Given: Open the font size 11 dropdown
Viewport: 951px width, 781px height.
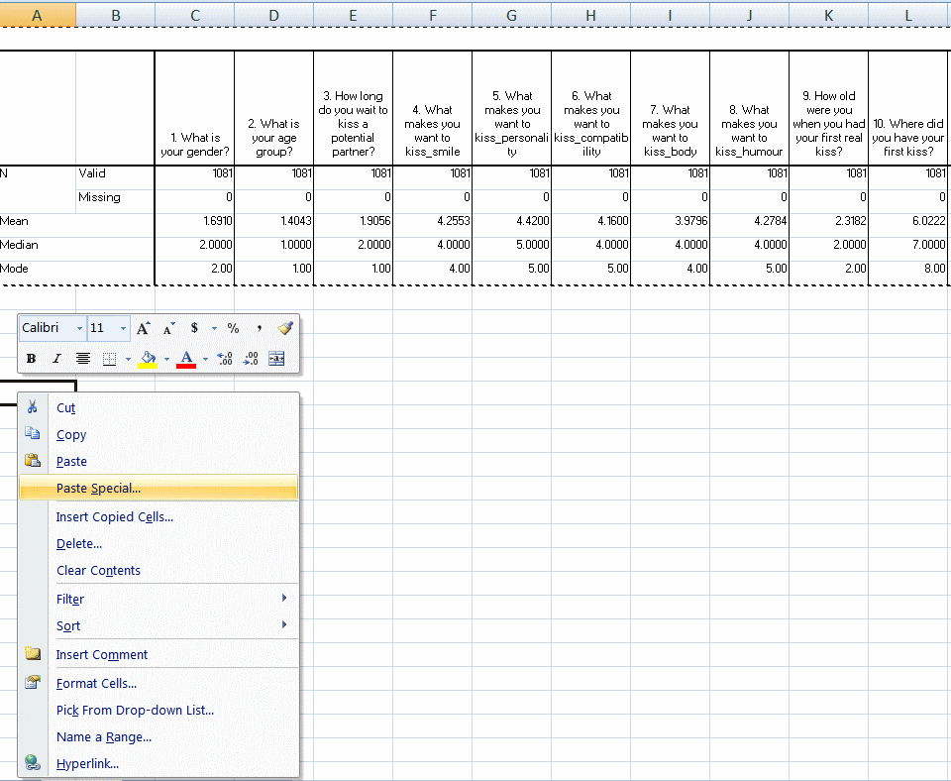Looking at the screenshot, I should [x=123, y=328].
